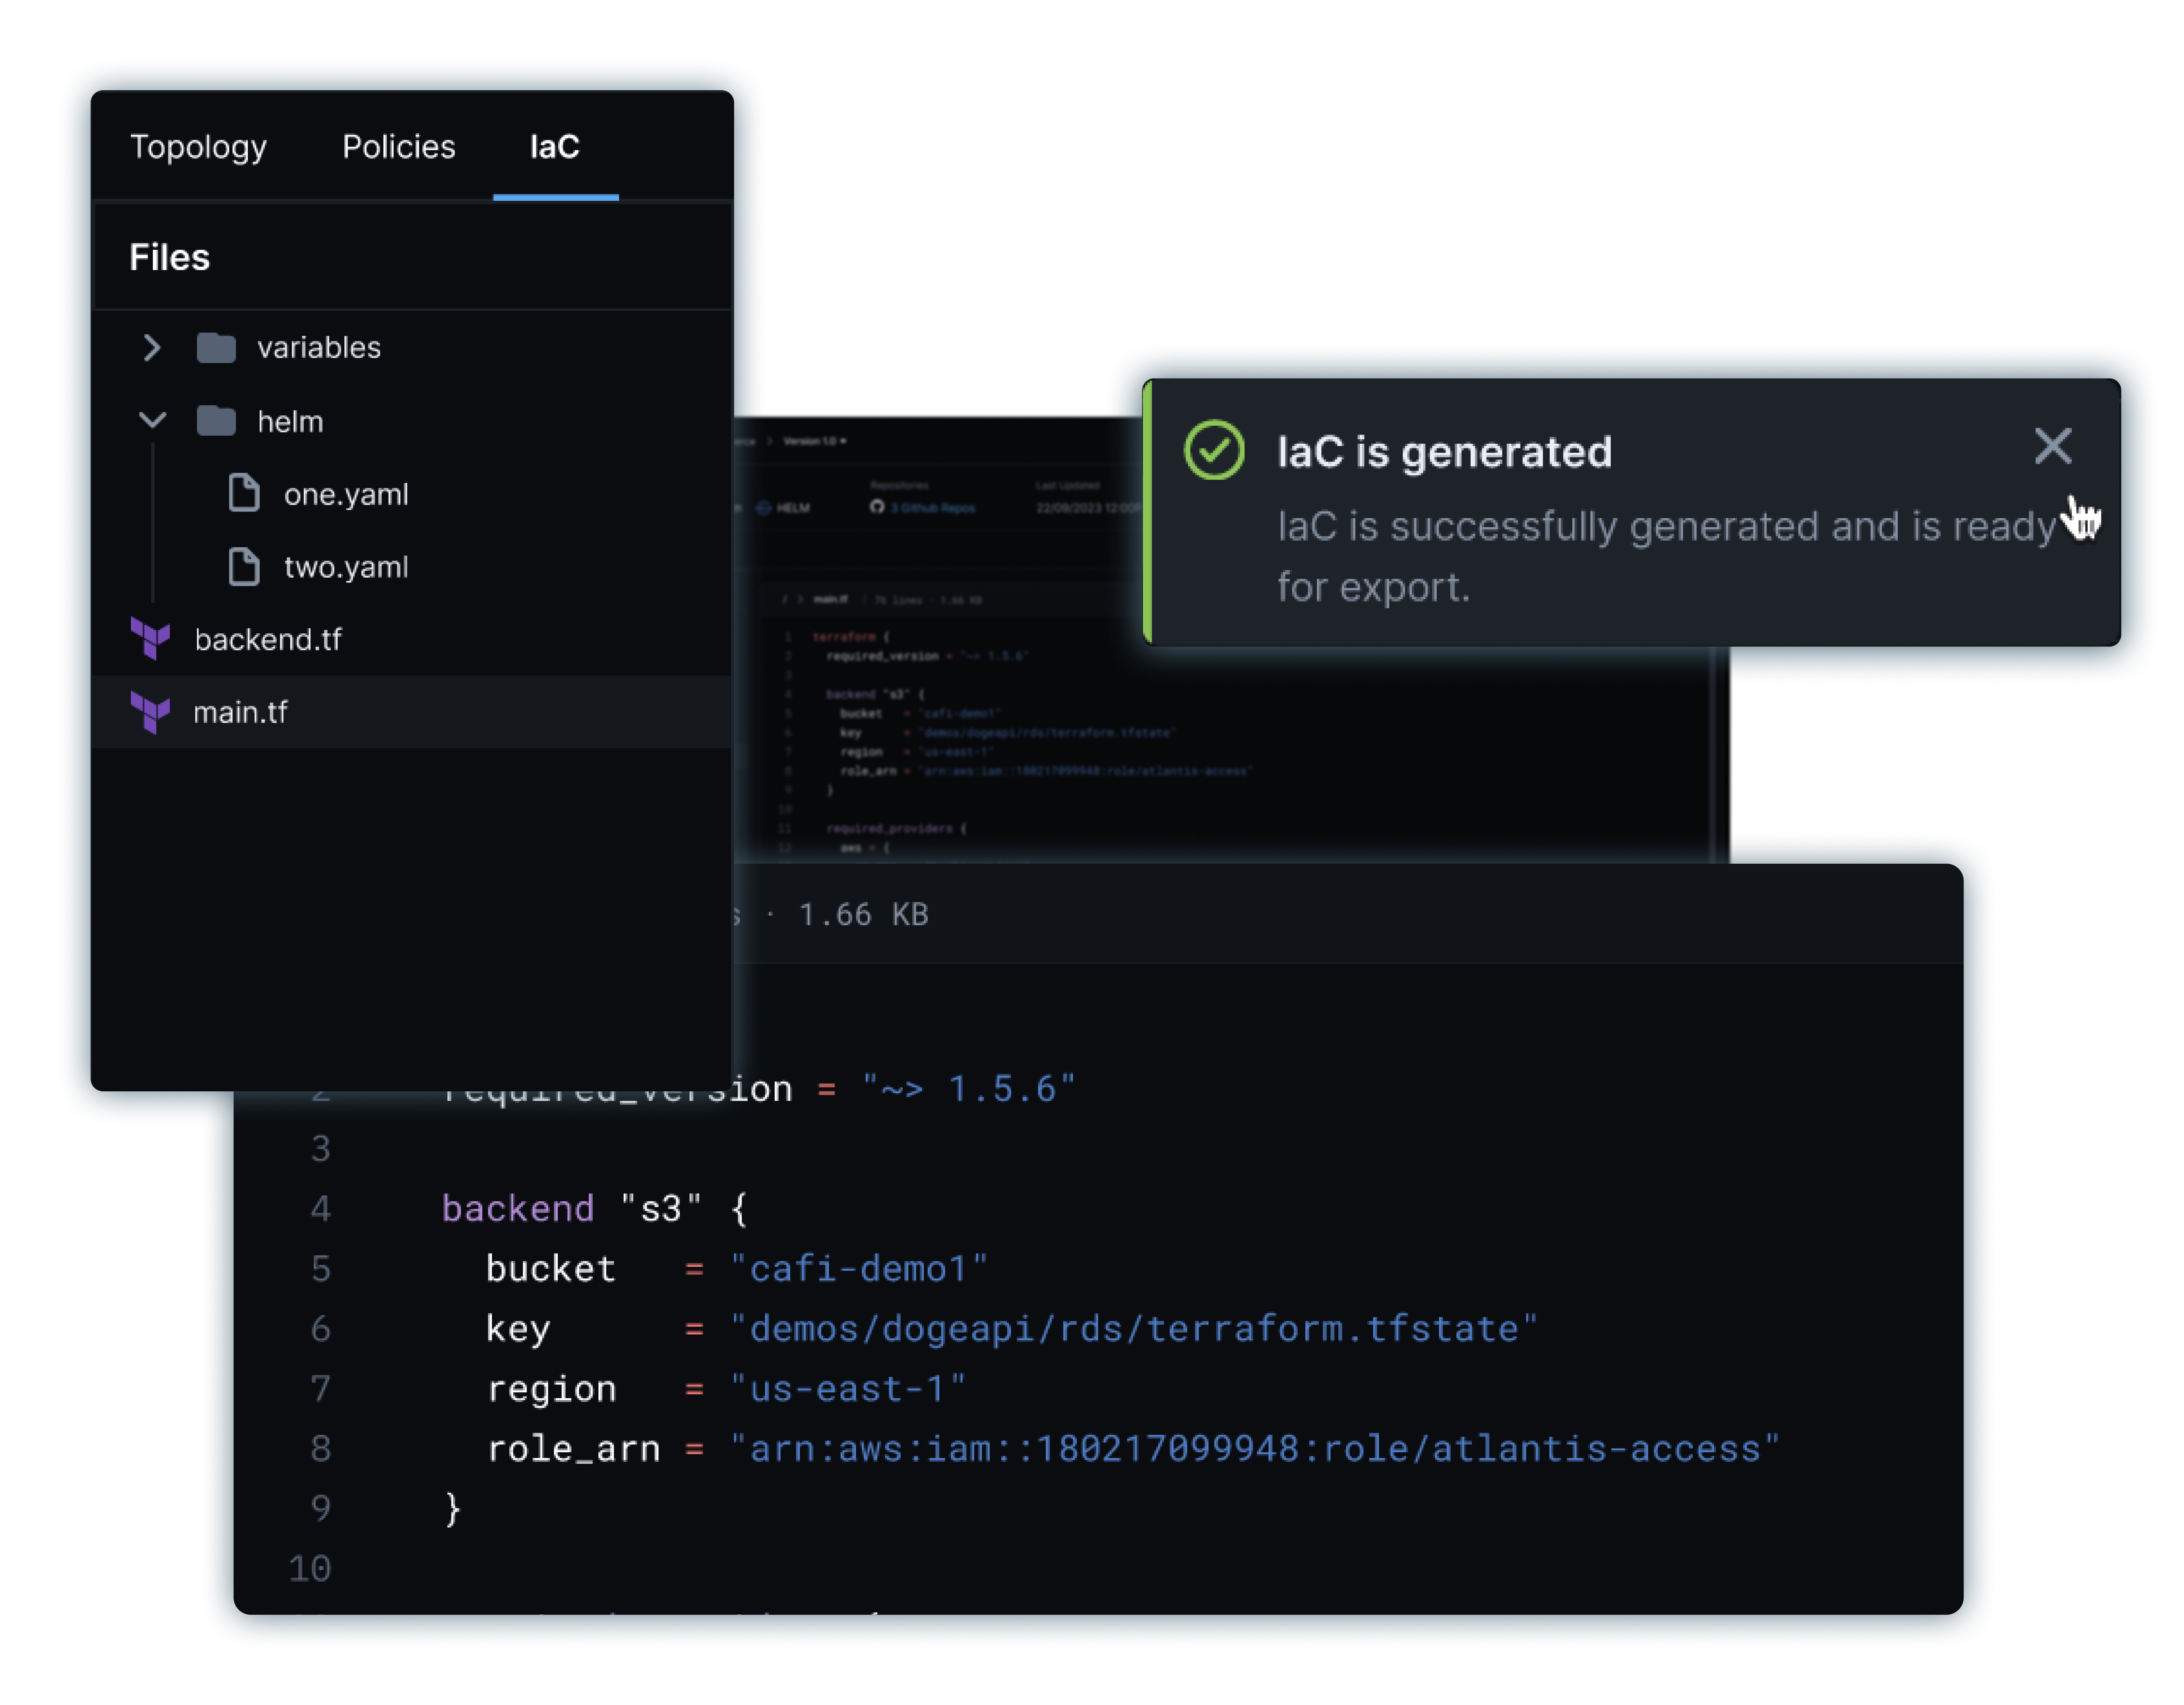Dismiss the IaC is generated notification
This screenshot has width=2184, height=1705.
[2053, 446]
